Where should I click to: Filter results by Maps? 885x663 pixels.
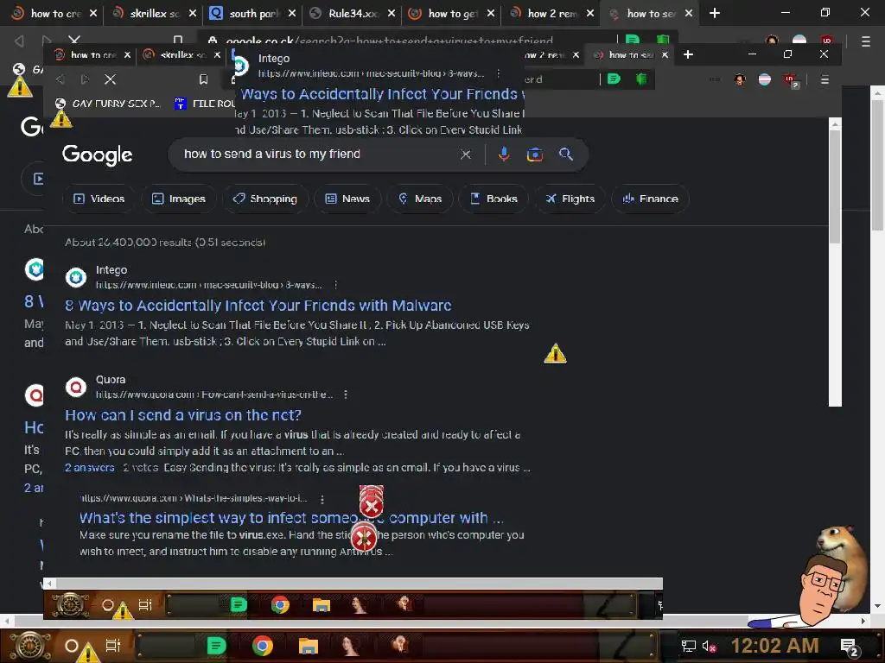point(420,199)
